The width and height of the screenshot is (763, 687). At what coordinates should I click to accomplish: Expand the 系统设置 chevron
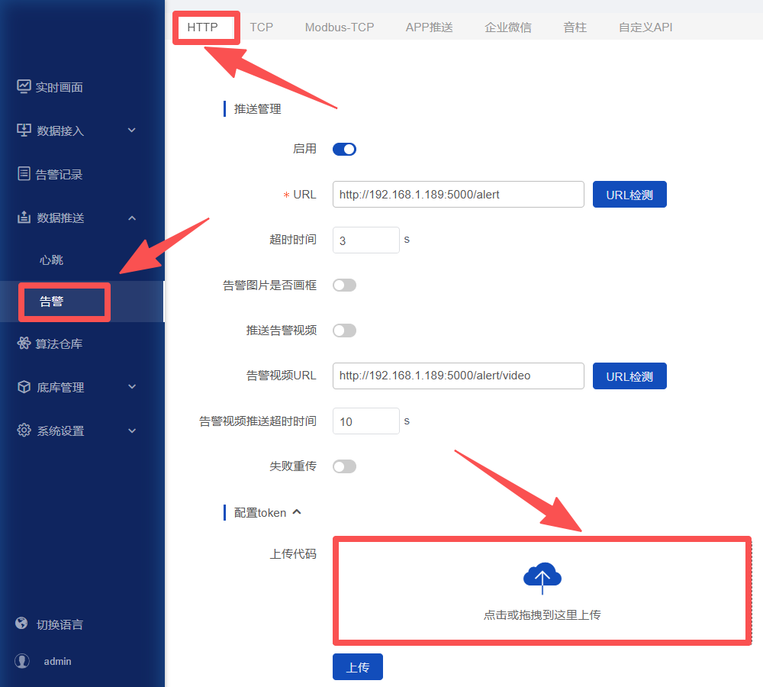pos(132,431)
